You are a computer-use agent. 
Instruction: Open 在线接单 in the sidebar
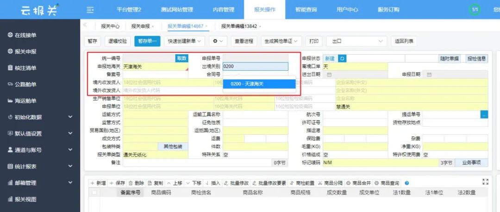click(22, 35)
